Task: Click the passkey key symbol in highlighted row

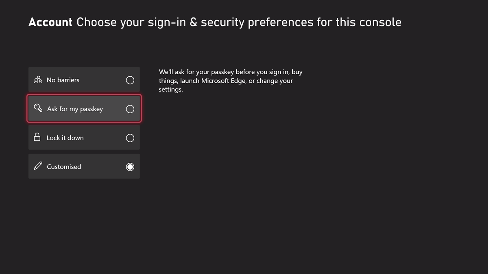Action: pos(38,108)
